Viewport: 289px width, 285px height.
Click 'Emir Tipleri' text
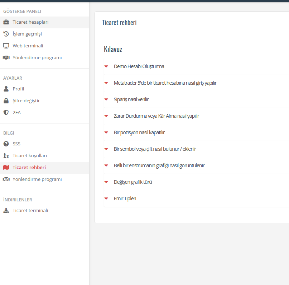pos(125,198)
